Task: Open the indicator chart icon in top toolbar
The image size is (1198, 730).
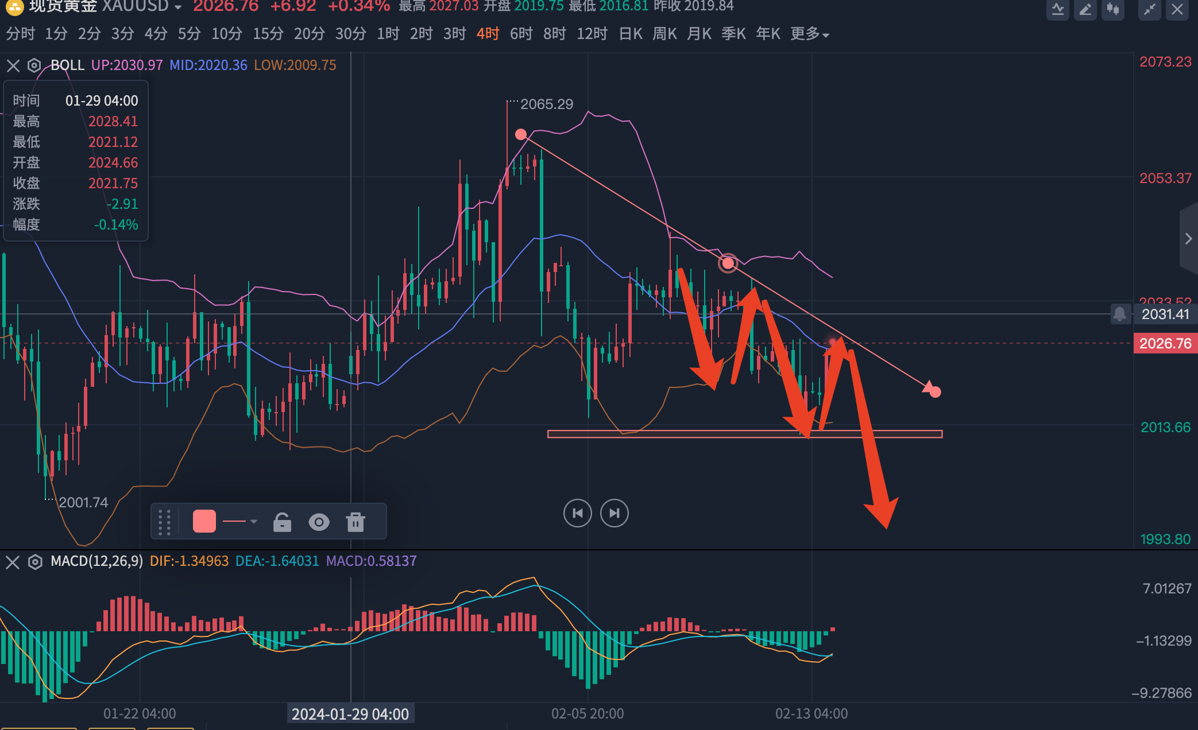Action: coord(1057,9)
